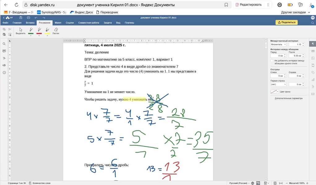The height and width of the screenshot is (185, 316).
Task: Click the Перед spacing input field
Action: pos(277,56)
